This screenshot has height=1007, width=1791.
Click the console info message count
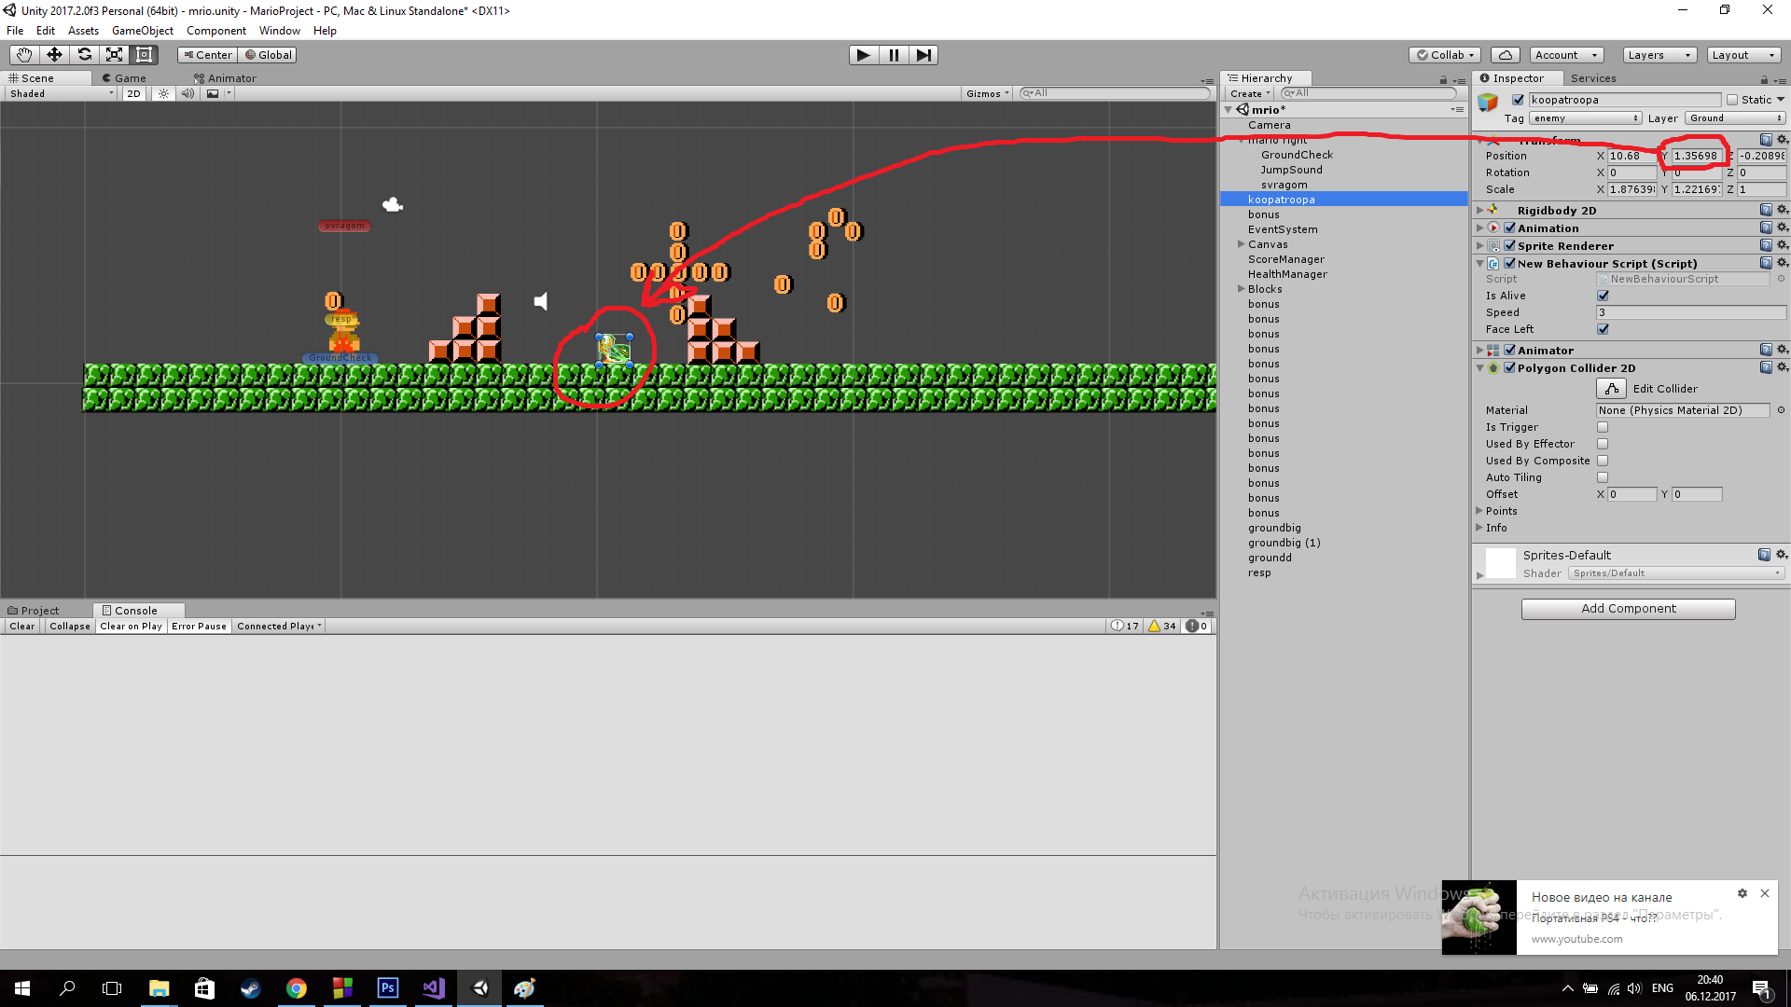pyautogui.click(x=1126, y=626)
